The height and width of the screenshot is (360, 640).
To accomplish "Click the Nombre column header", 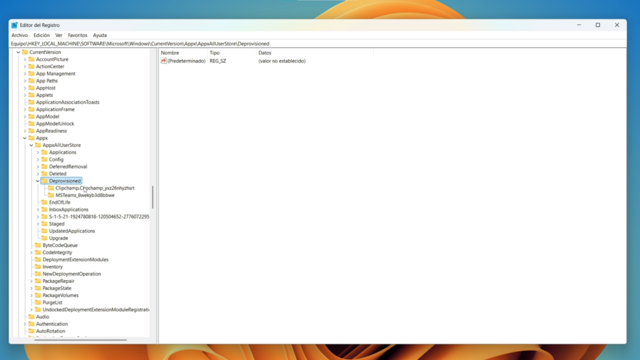I will click(x=170, y=53).
